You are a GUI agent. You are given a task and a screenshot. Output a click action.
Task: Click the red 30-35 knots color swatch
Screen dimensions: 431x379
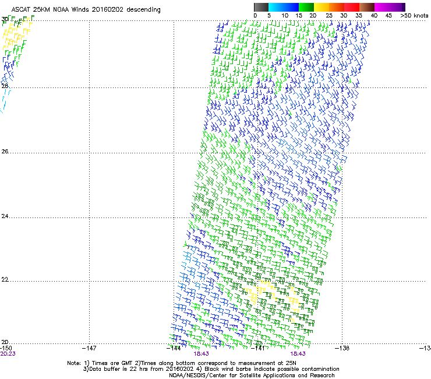pos(352,7)
